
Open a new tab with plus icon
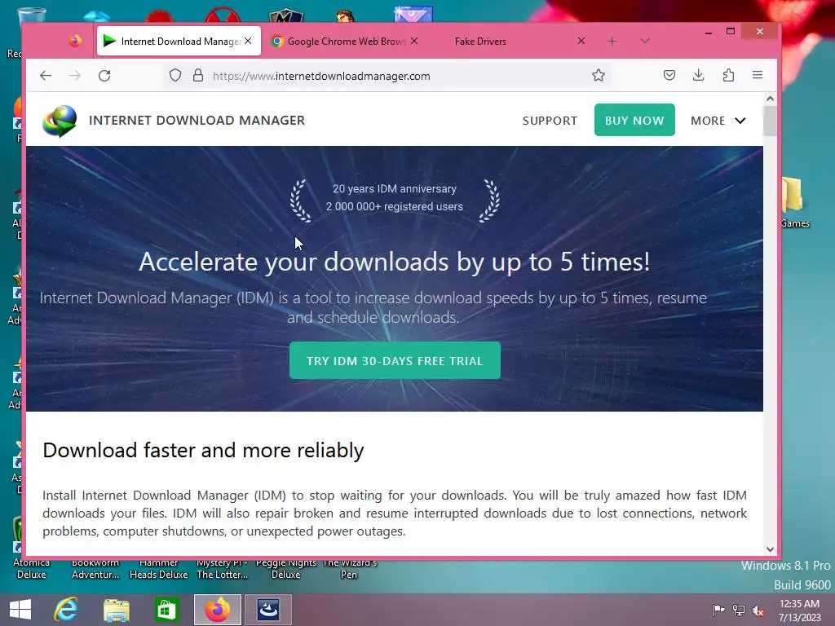[612, 41]
